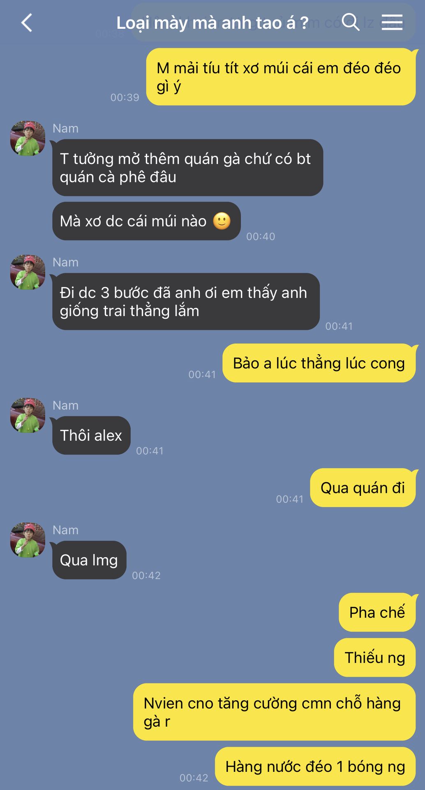Tap the smiley emoji in 'Mà xơ dc' message
Viewport: 425px width, 790px height.
pos(222,221)
